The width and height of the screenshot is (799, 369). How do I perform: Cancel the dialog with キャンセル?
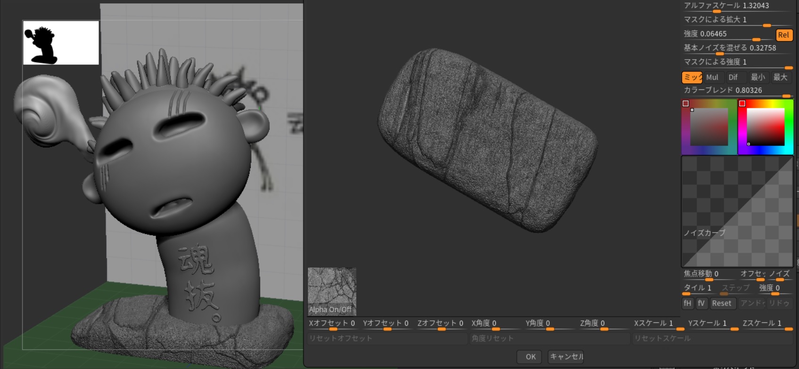[567, 357]
